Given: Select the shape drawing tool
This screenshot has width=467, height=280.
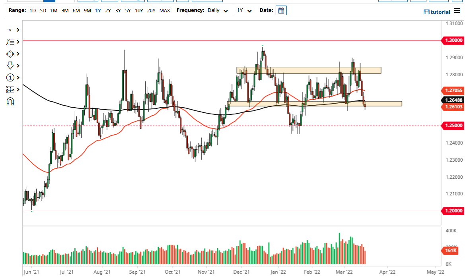Looking at the screenshot, I should (x=10, y=54).
